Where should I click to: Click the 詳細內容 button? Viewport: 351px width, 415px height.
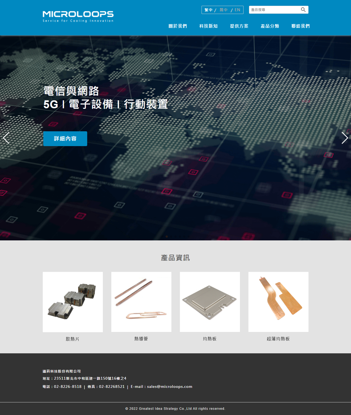click(x=65, y=139)
